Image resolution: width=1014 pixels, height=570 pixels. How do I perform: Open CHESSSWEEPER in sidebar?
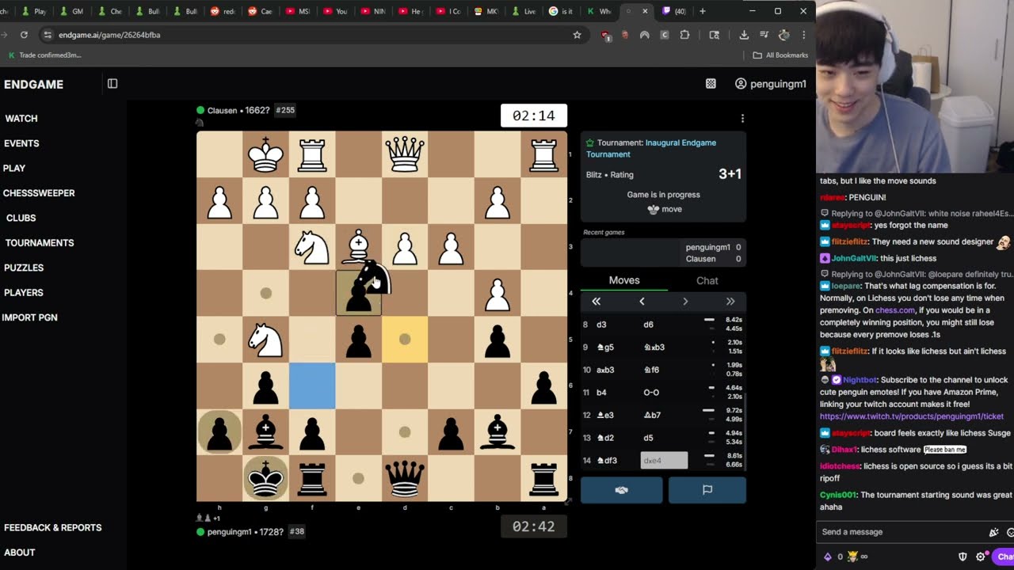click(39, 193)
